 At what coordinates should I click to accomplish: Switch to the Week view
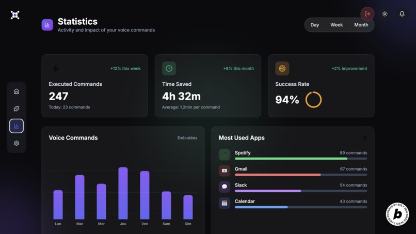coord(337,25)
